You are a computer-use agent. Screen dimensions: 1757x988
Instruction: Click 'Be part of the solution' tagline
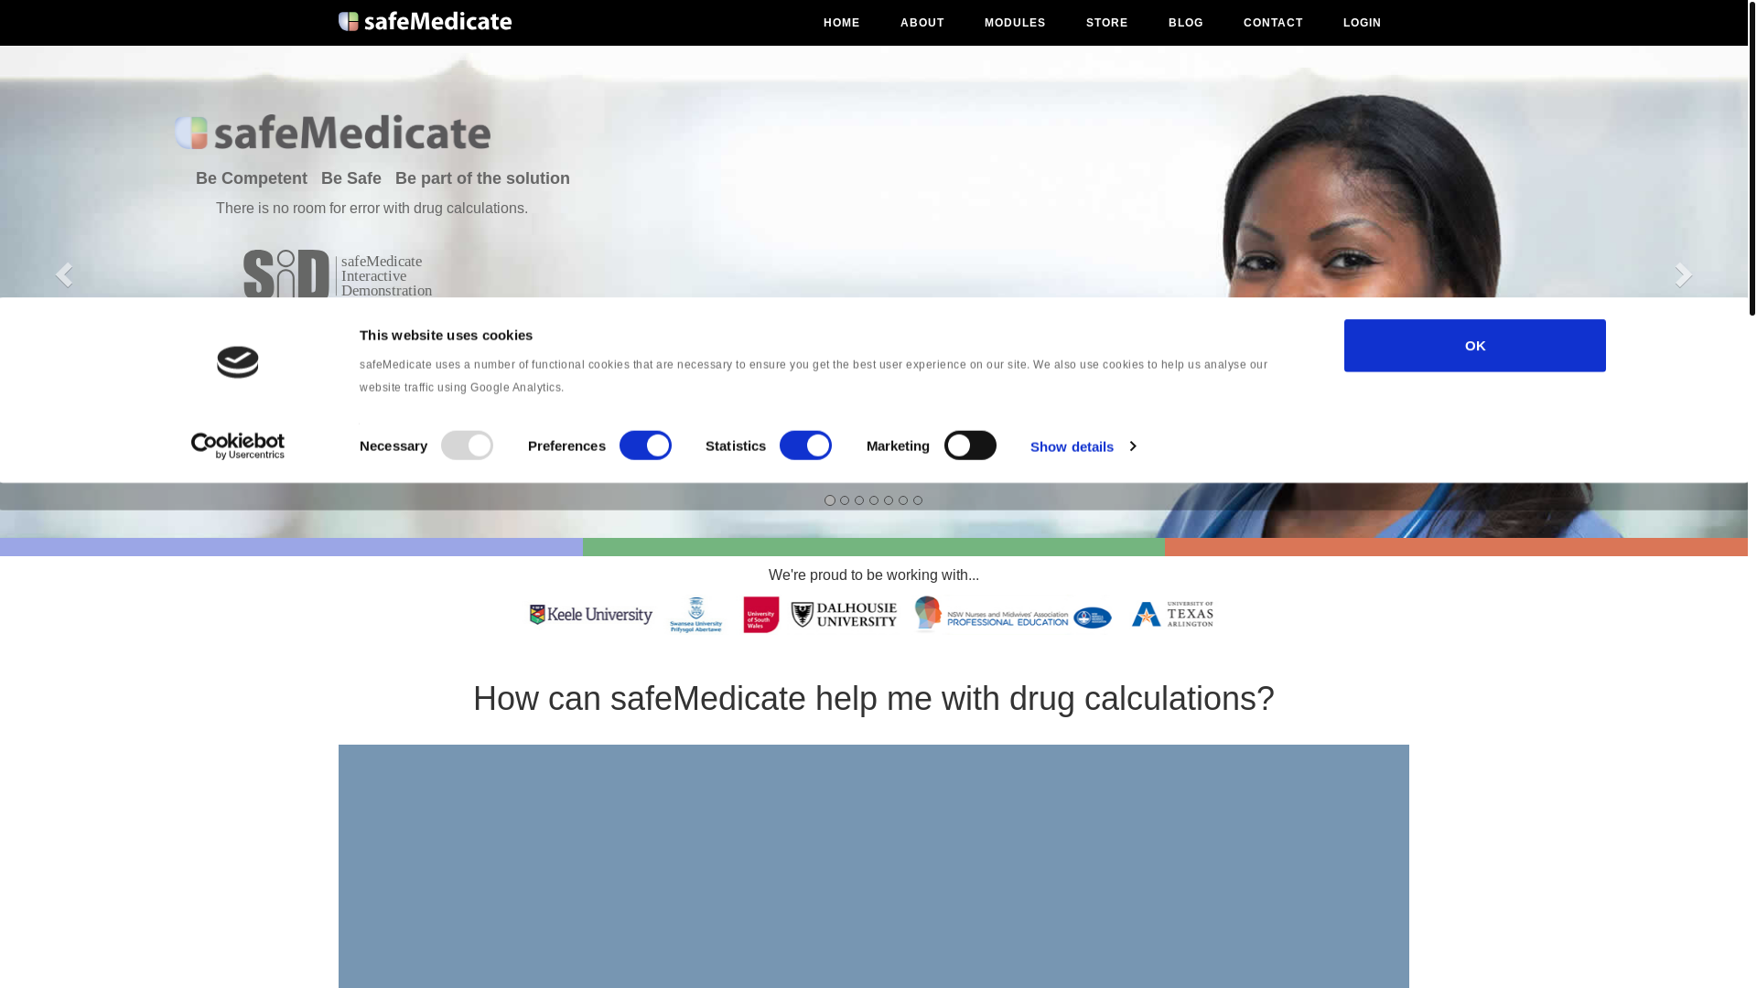pyautogui.click(x=482, y=178)
